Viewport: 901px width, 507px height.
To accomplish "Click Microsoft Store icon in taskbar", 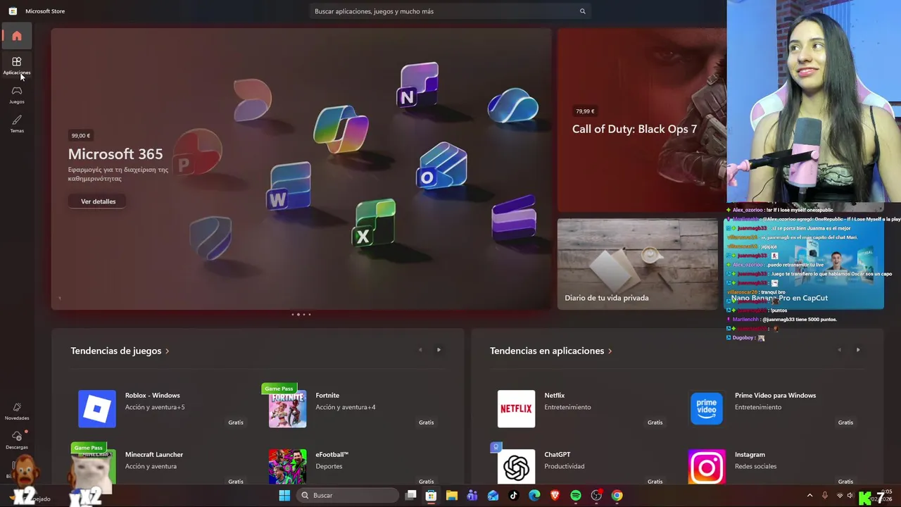I will [x=431, y=496].
